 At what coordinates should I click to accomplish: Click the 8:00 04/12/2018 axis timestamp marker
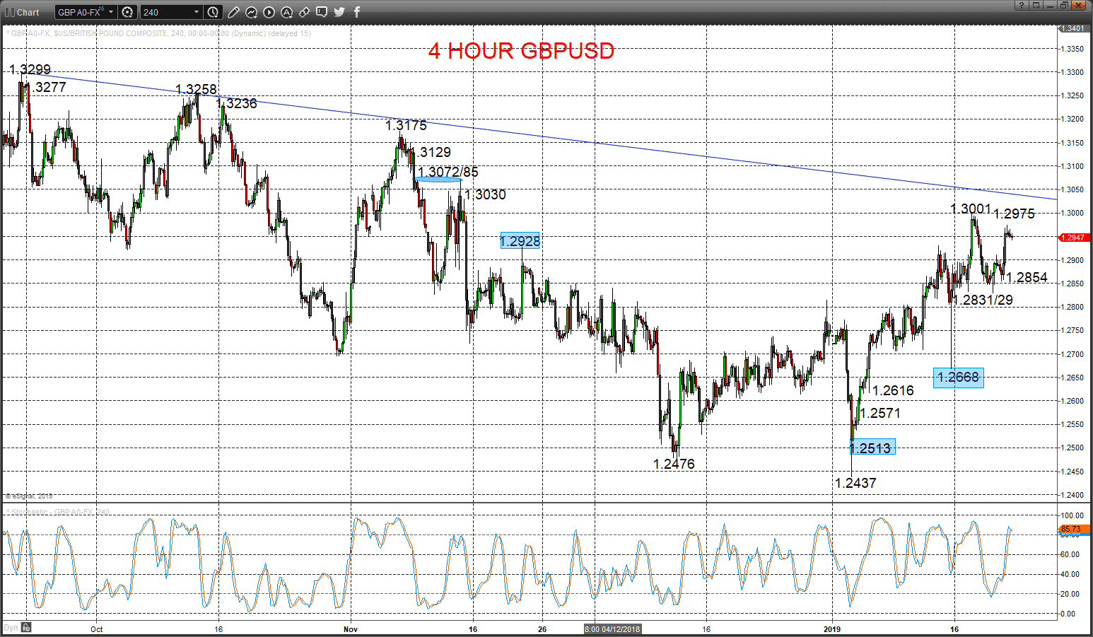click(x=612, y=628)
